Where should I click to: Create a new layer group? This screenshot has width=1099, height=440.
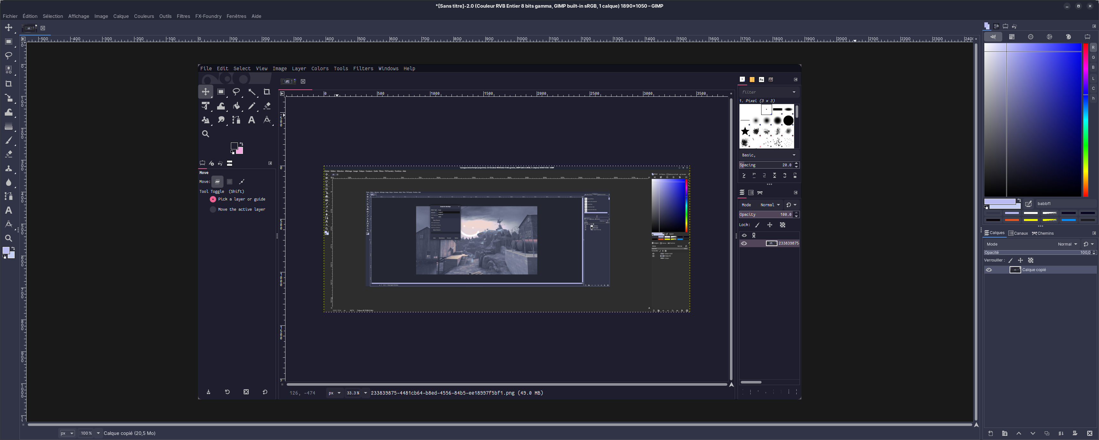point(1005,433)
